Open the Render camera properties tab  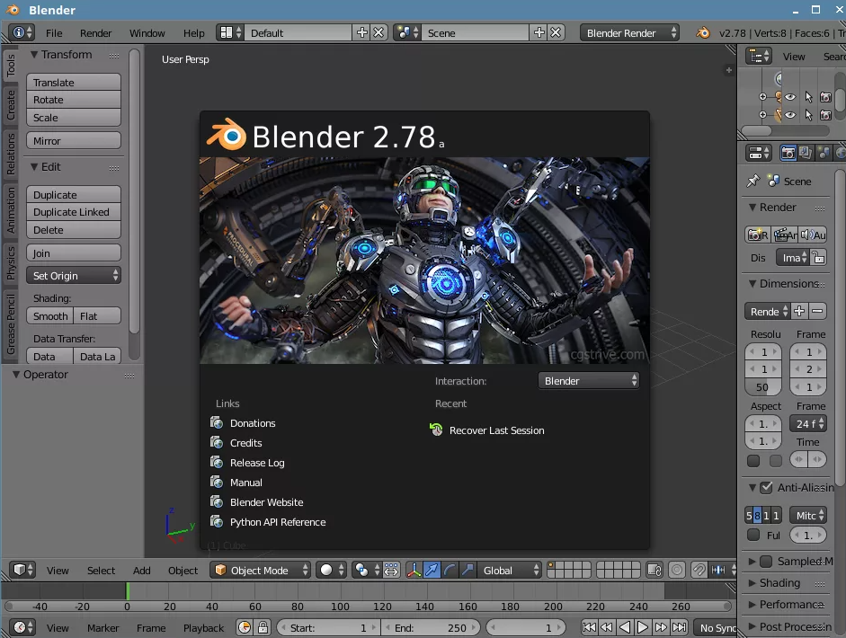788,153
